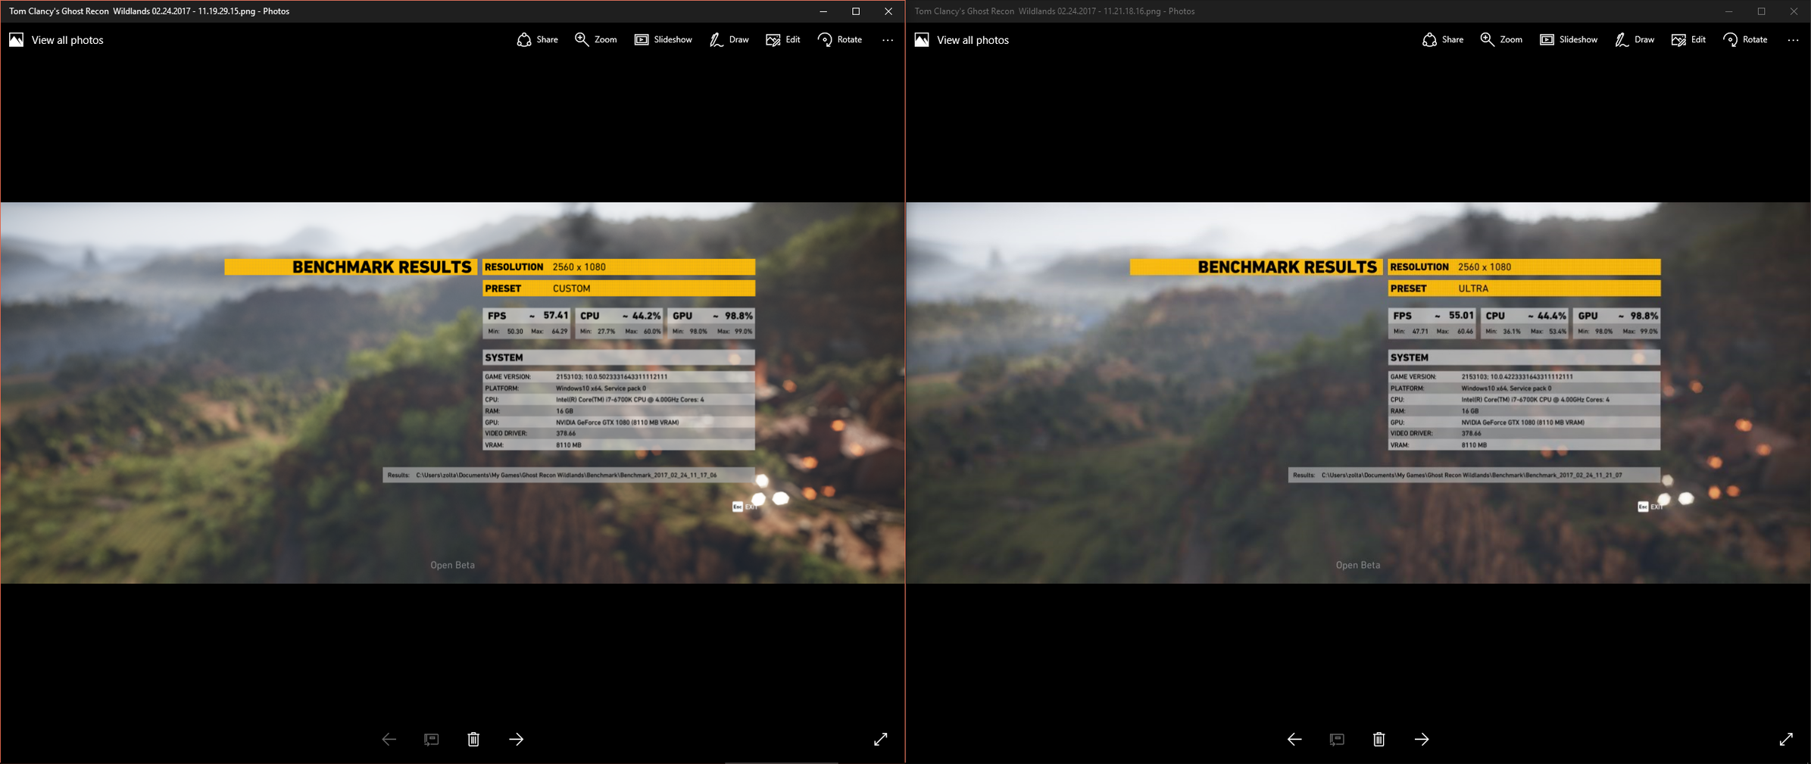This screenshot has width=1811, height=764.
Task: Go to next photo in right window
Action: 1422,739
